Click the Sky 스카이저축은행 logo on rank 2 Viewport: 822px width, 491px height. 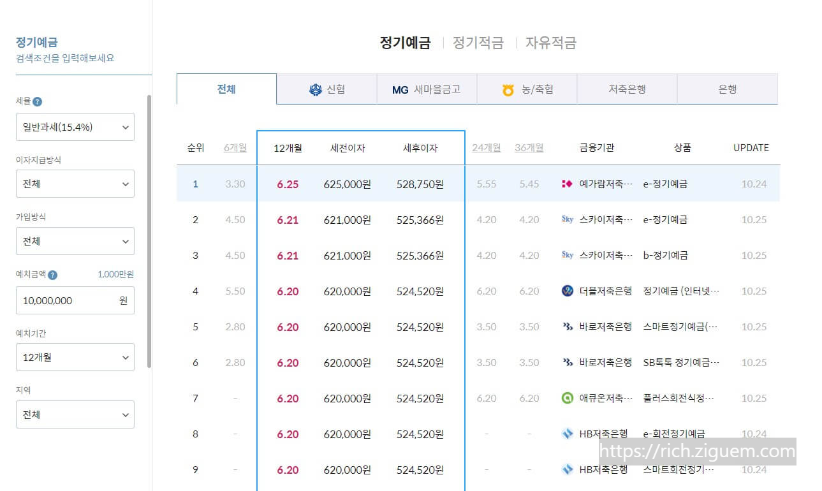pyautogui.click(x=568, y=219)
